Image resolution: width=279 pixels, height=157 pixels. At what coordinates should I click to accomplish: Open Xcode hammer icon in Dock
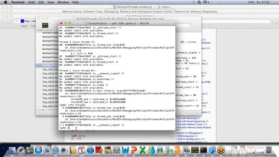[x=212, y=150]
